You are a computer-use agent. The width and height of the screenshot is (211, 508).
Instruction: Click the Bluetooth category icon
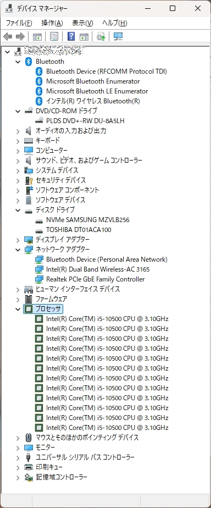tap(29, 62)
